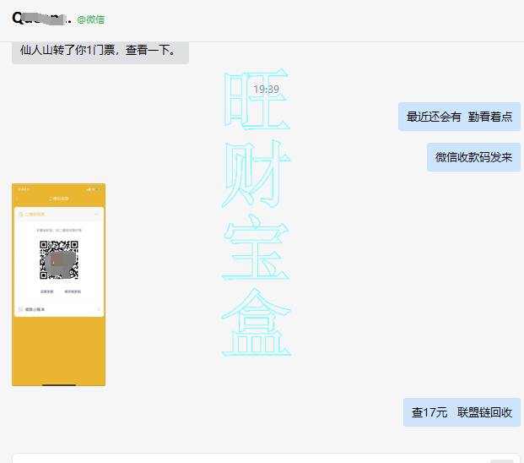Click the three-dot menu in the QR card

click(x=97, y=214)
